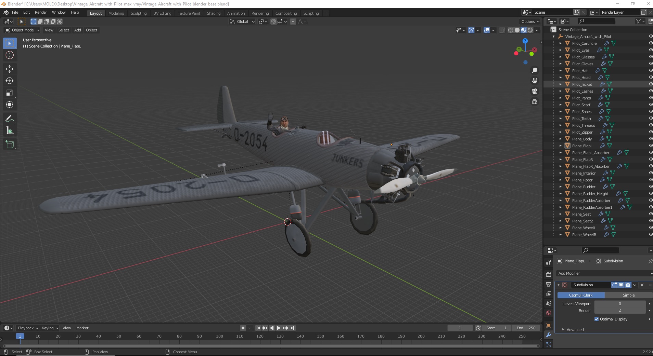Remove the Subdivision modifier
Viewport: 653px width, 356px height.
click(x=642, y=285)
